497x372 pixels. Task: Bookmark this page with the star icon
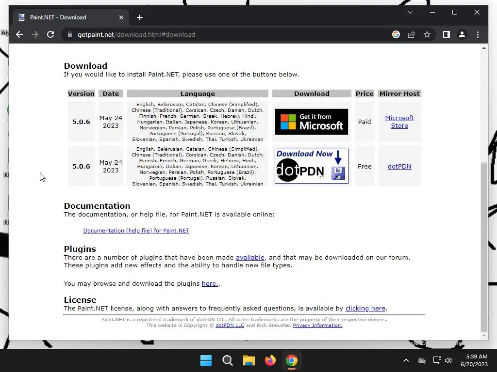click(427, 34)
